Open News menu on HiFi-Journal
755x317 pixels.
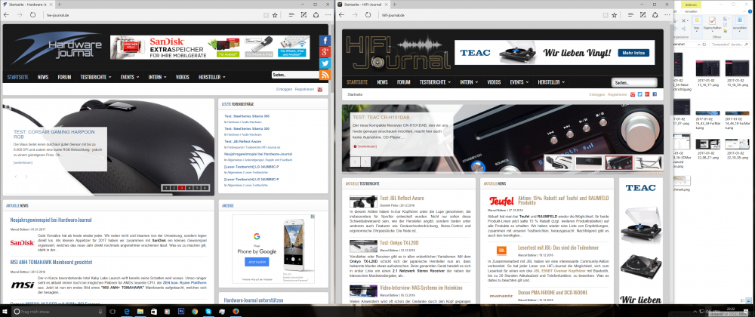(x=382, y=82)
